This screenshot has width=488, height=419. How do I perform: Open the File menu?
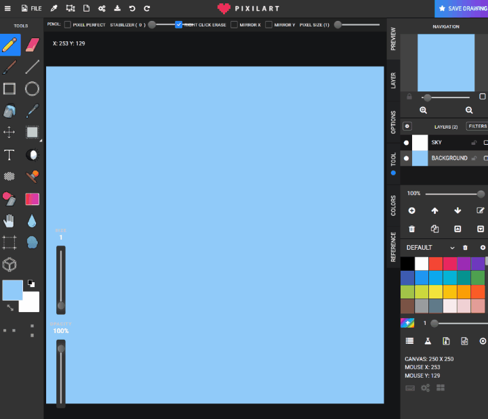(x=31, y=8)
